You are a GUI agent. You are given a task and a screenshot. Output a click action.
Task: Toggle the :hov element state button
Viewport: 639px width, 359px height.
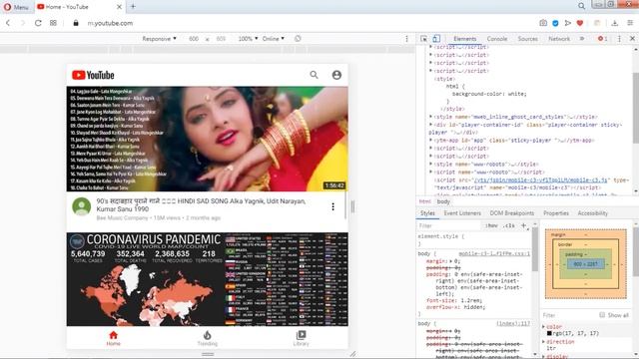click(x=492, y=225)
